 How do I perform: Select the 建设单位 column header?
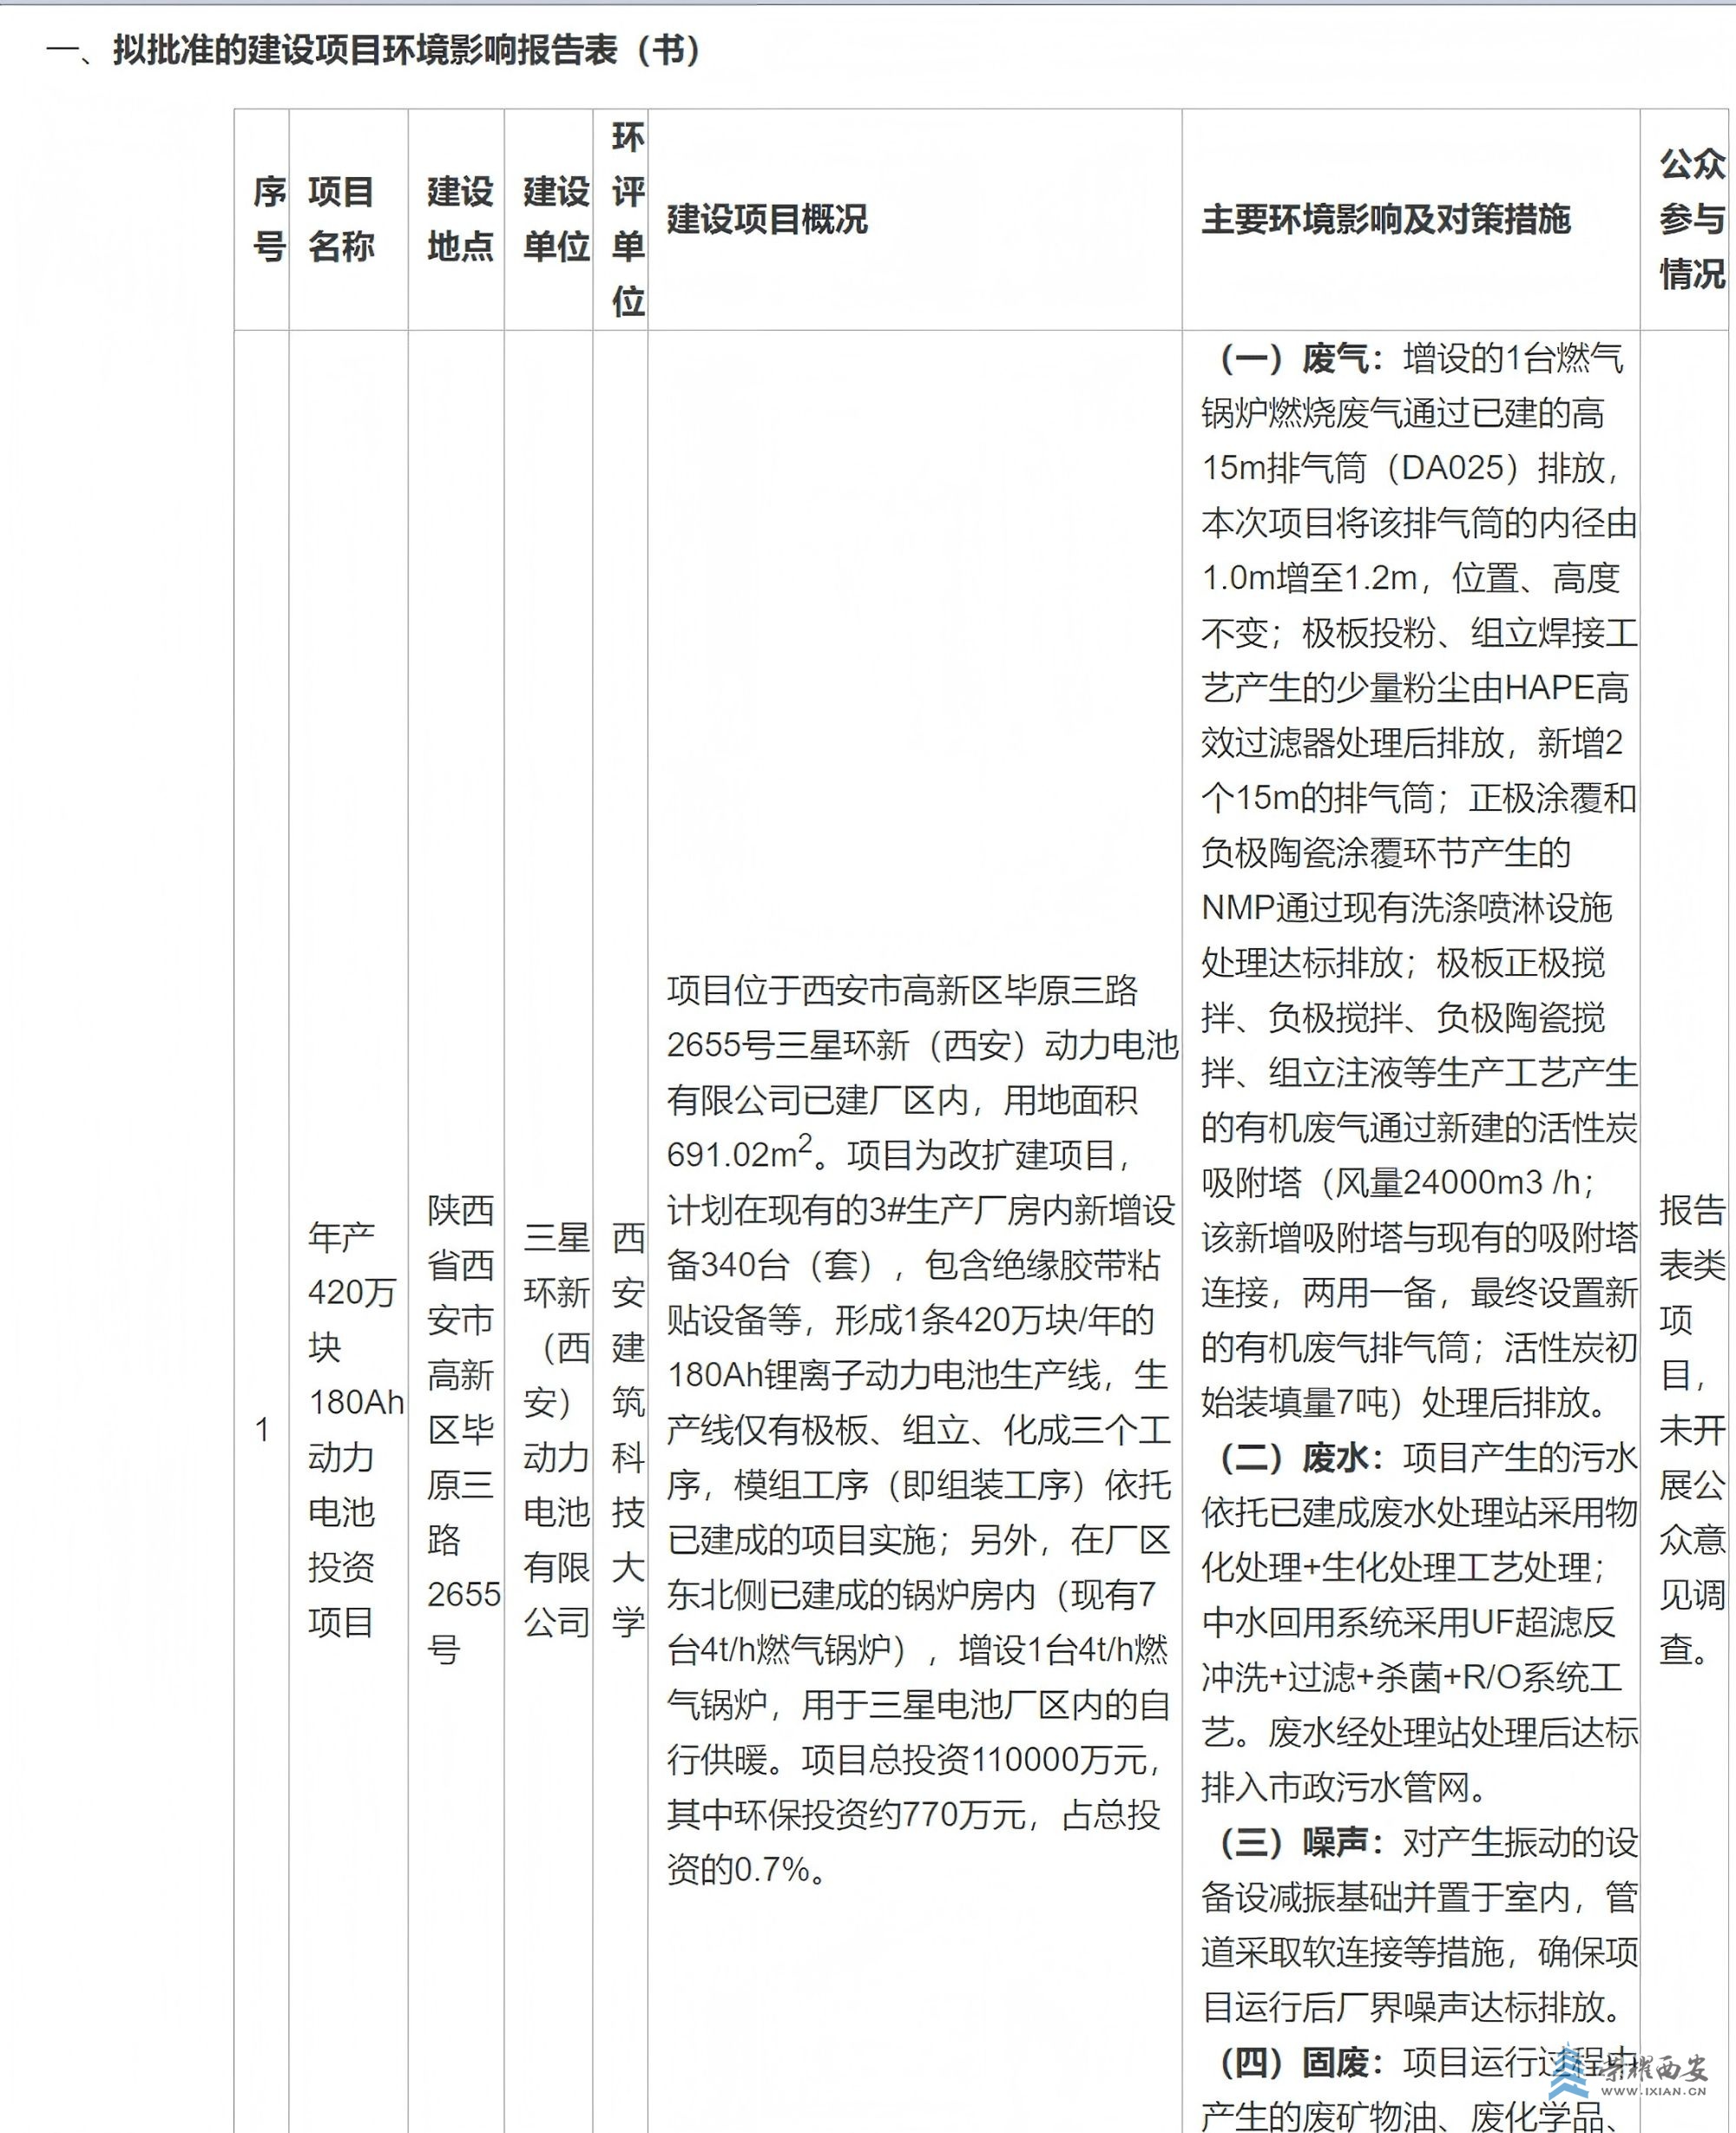pos(549,219)
